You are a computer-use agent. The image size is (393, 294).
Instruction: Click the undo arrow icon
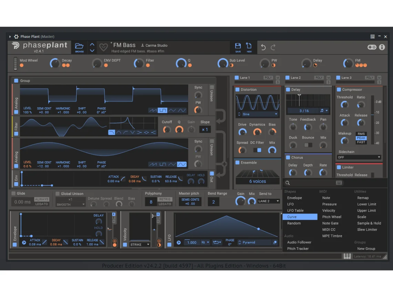(x=263, y=47)
